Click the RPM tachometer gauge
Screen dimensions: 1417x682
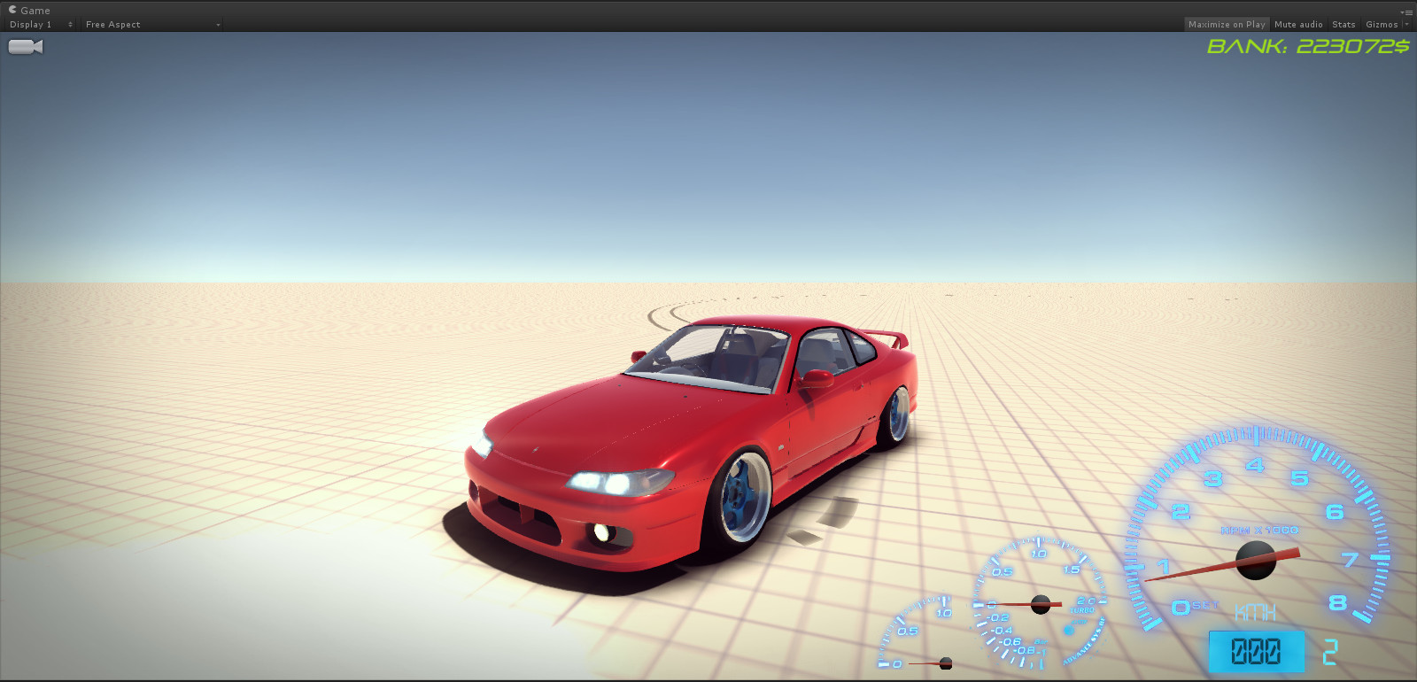pos(1258,527)
